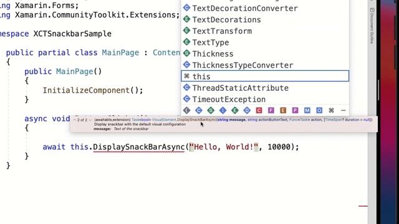Screen dimensions: 399x224
Task: Filter completions by namespaces icon
Action: [187, 111]
